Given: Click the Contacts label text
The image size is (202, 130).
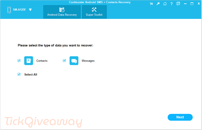Looking at the screenshot, I should [x=42, y=61].
